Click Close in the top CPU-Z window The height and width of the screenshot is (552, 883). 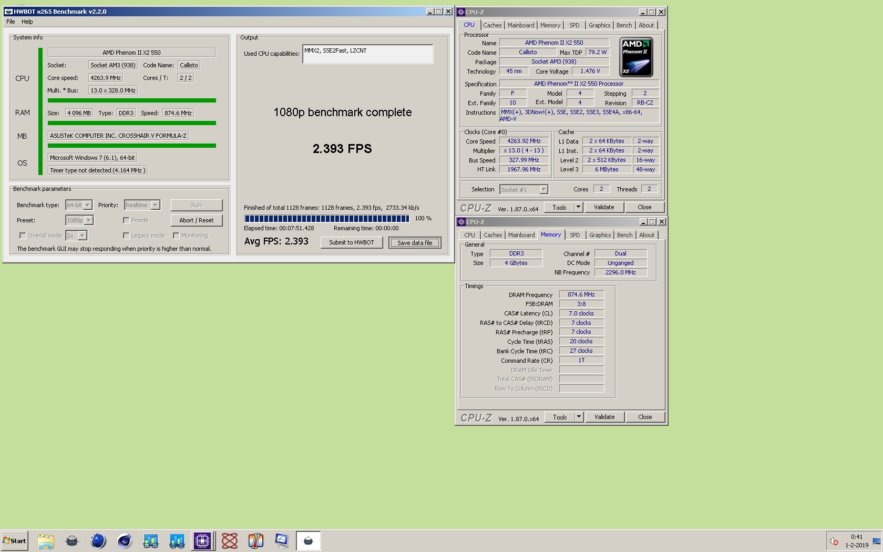click(644, 207)
